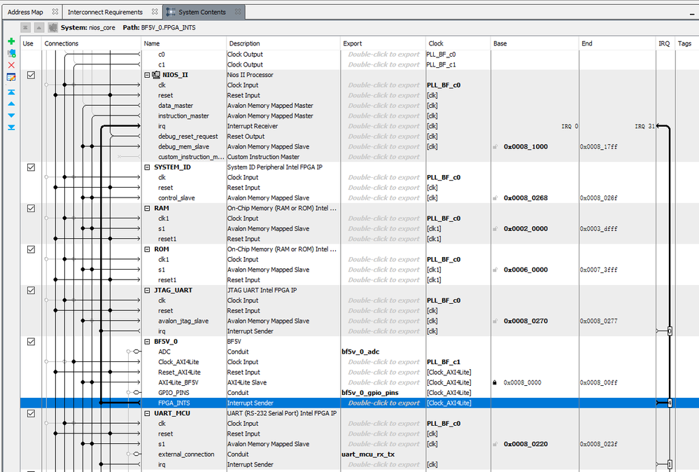Switch to the Address Map tab

(25, 12)
